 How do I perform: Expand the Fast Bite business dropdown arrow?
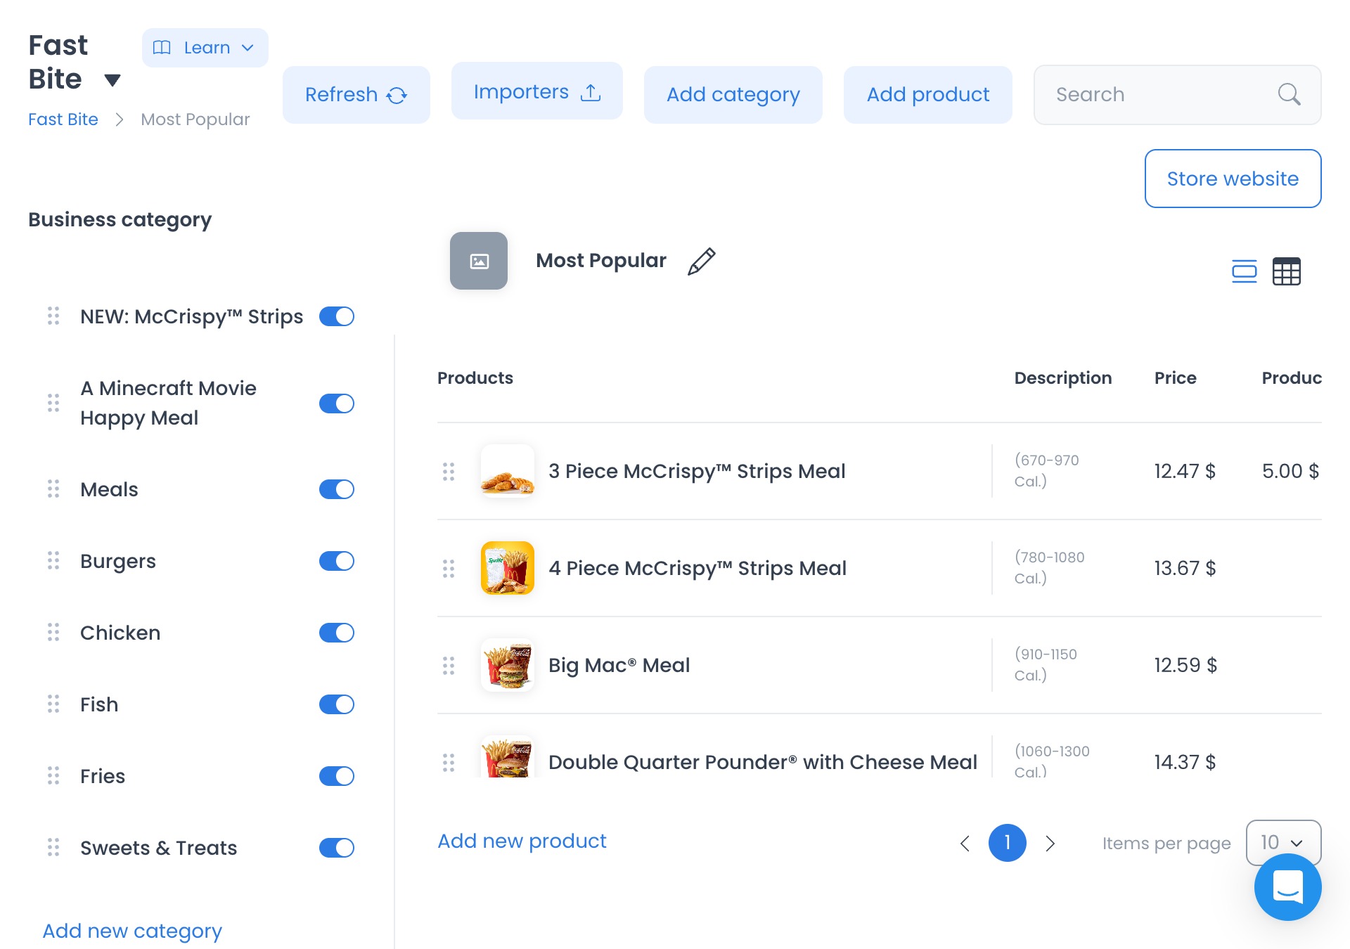[x=112, y=80]
